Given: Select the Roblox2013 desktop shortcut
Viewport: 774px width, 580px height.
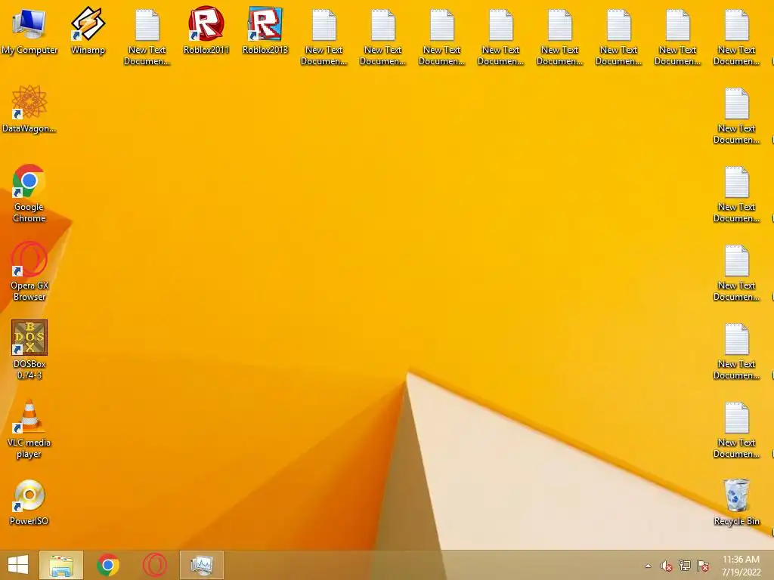Looking at the screenshot, I should (265, 30).
